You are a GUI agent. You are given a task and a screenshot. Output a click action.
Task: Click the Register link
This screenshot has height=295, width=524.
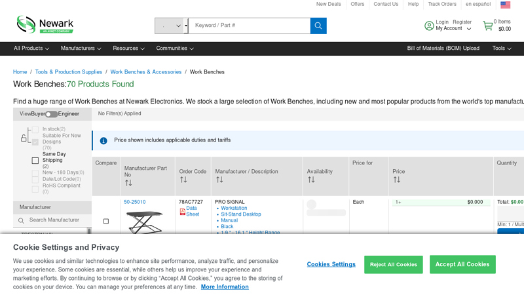462,22
